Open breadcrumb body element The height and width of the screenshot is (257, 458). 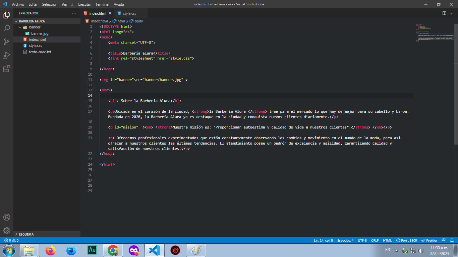(136, 21)
